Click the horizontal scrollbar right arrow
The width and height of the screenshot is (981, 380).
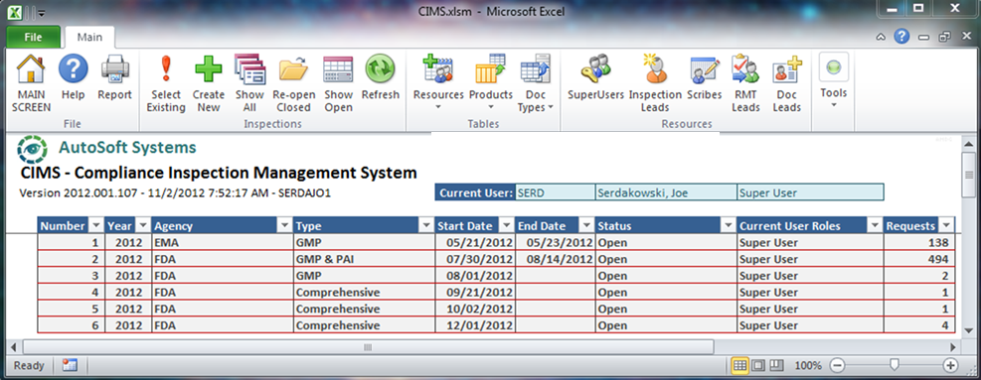[x=953, y=347]
